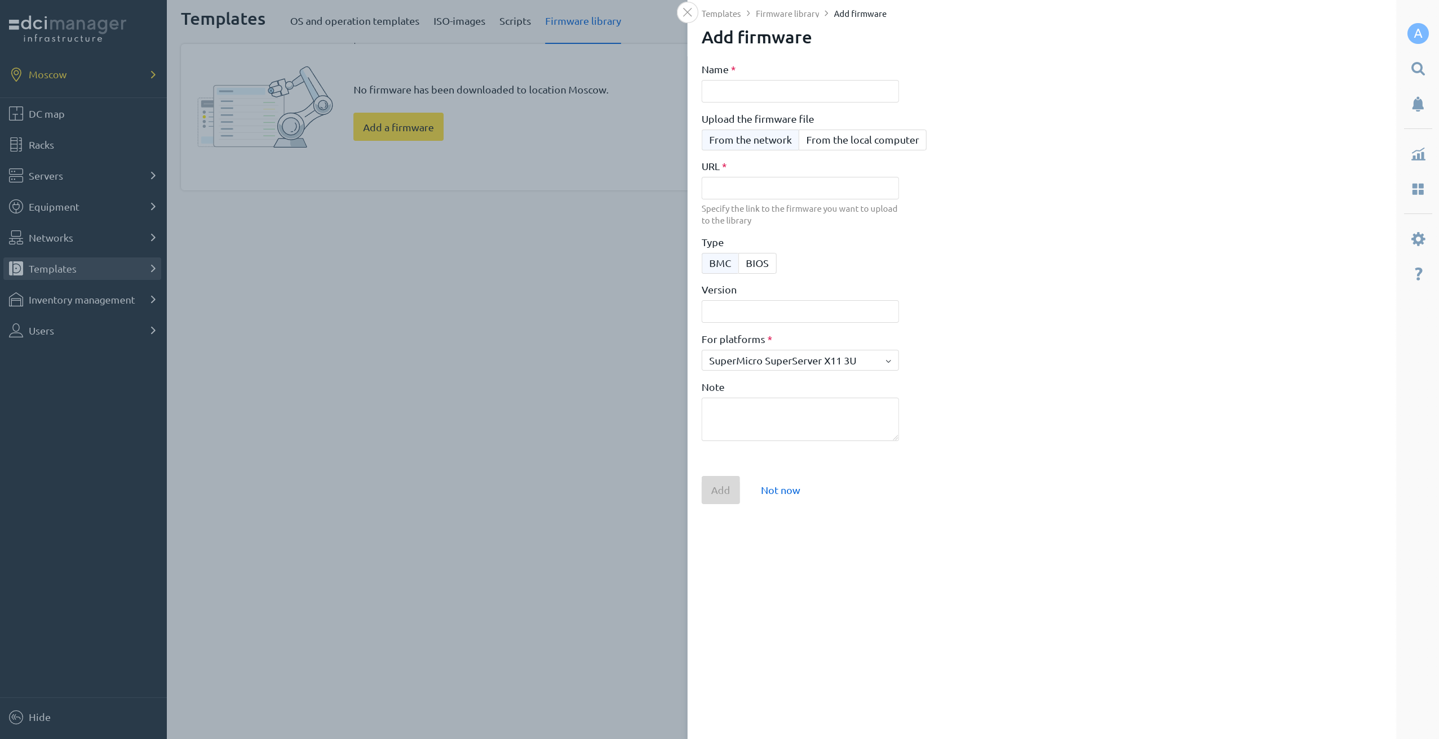Open the statistics chart icon

point(1418,154)
